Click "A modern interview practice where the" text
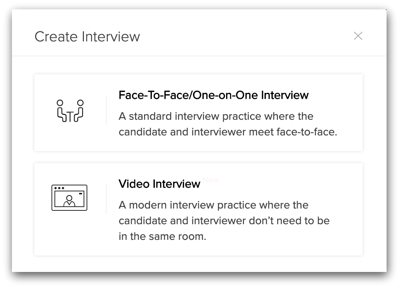 (x=213, y=205)
